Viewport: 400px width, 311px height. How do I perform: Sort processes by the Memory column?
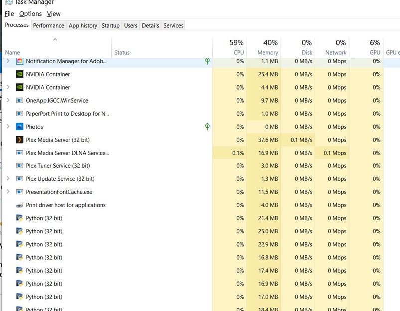[264, 48]
